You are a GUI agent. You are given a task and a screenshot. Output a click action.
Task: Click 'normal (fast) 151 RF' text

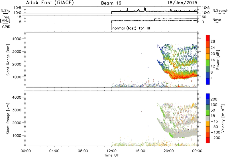point(132,28)
